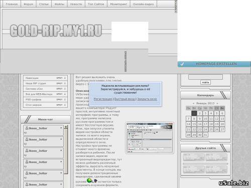Click the green smiley icon in the article
251x188 pixels.
click(x=89, y=180)
